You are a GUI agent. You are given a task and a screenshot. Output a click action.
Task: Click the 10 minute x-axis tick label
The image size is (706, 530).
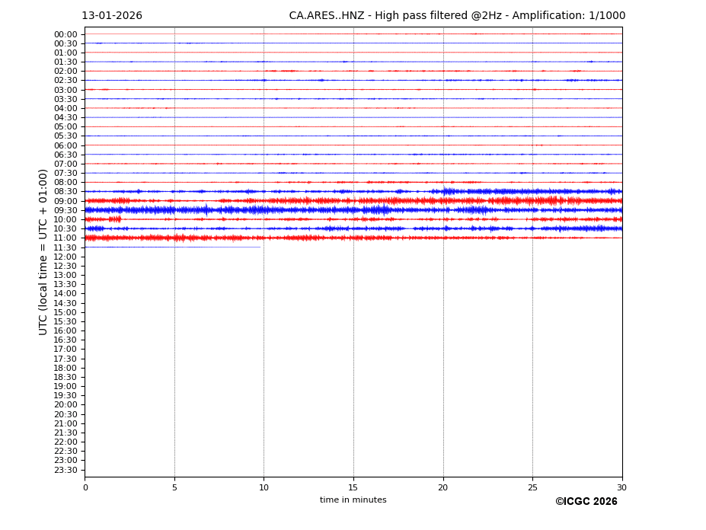click(264, 488)
